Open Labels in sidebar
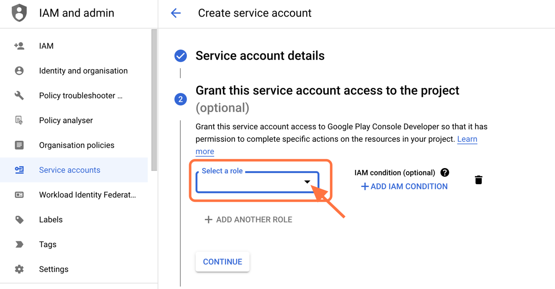Image resolution: width=555 pixels, height=289 pixels. pyautogui.click(x=74, y=220)
